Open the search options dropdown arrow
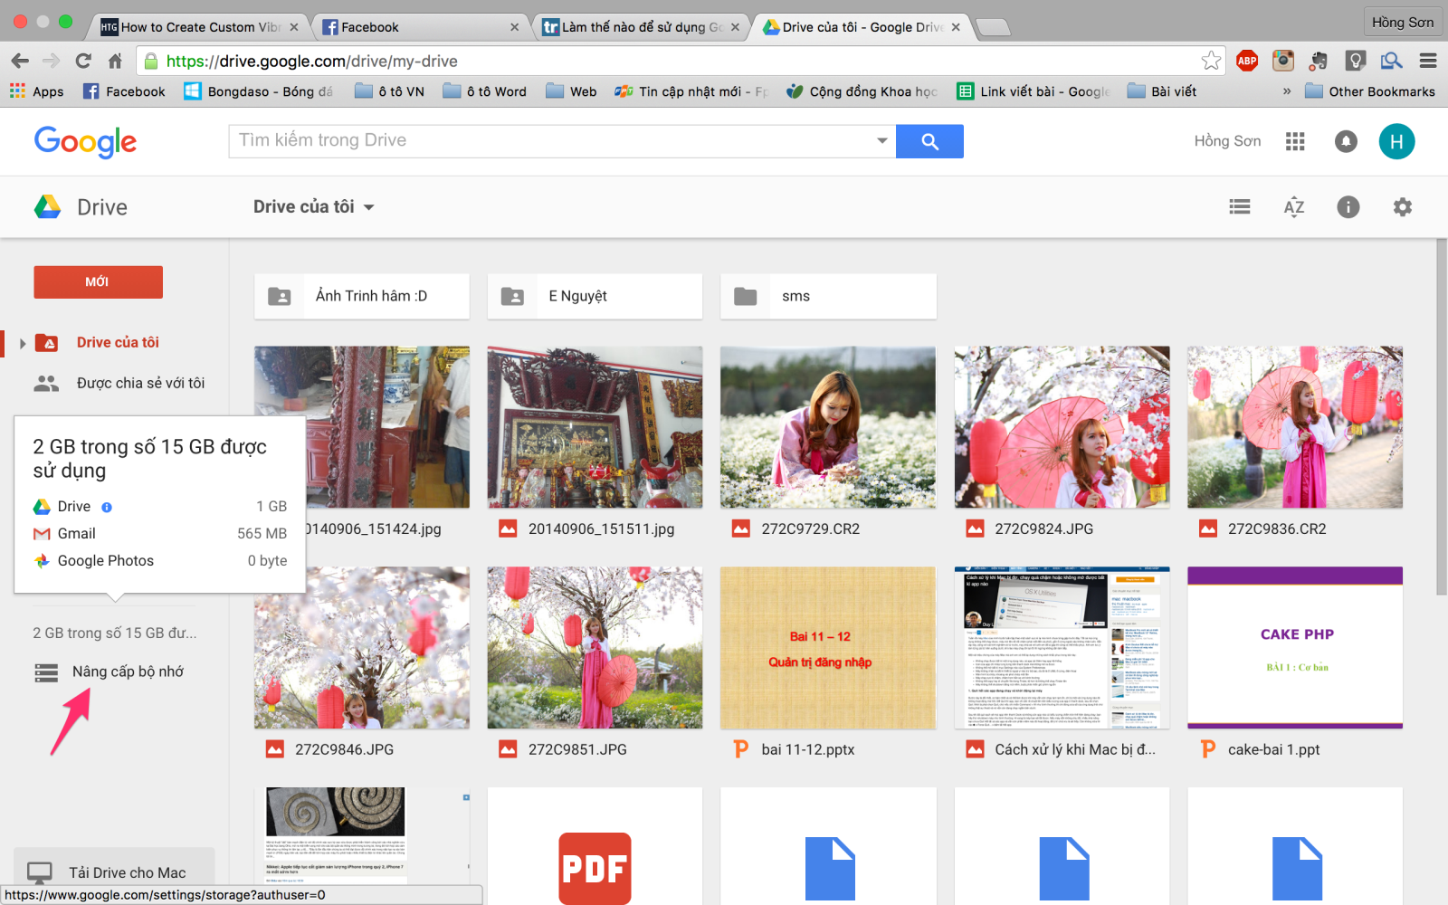 click(881, 141)
